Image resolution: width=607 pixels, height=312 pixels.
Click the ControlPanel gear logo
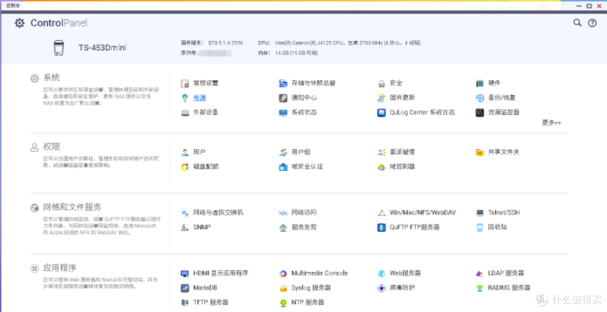coord(19,23)
